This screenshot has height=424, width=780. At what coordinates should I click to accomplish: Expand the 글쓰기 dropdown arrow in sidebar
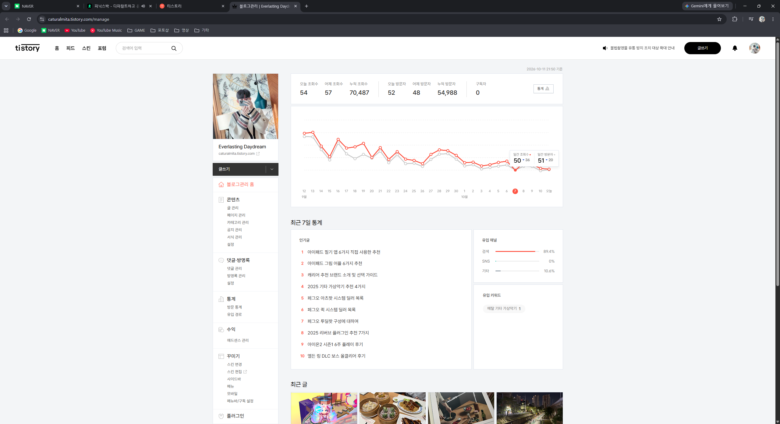272,169
